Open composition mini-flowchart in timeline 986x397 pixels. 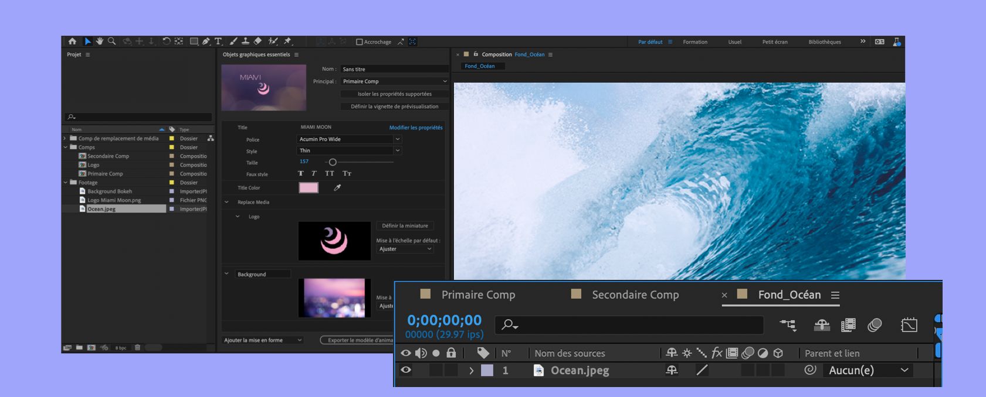tap(788, 325)
